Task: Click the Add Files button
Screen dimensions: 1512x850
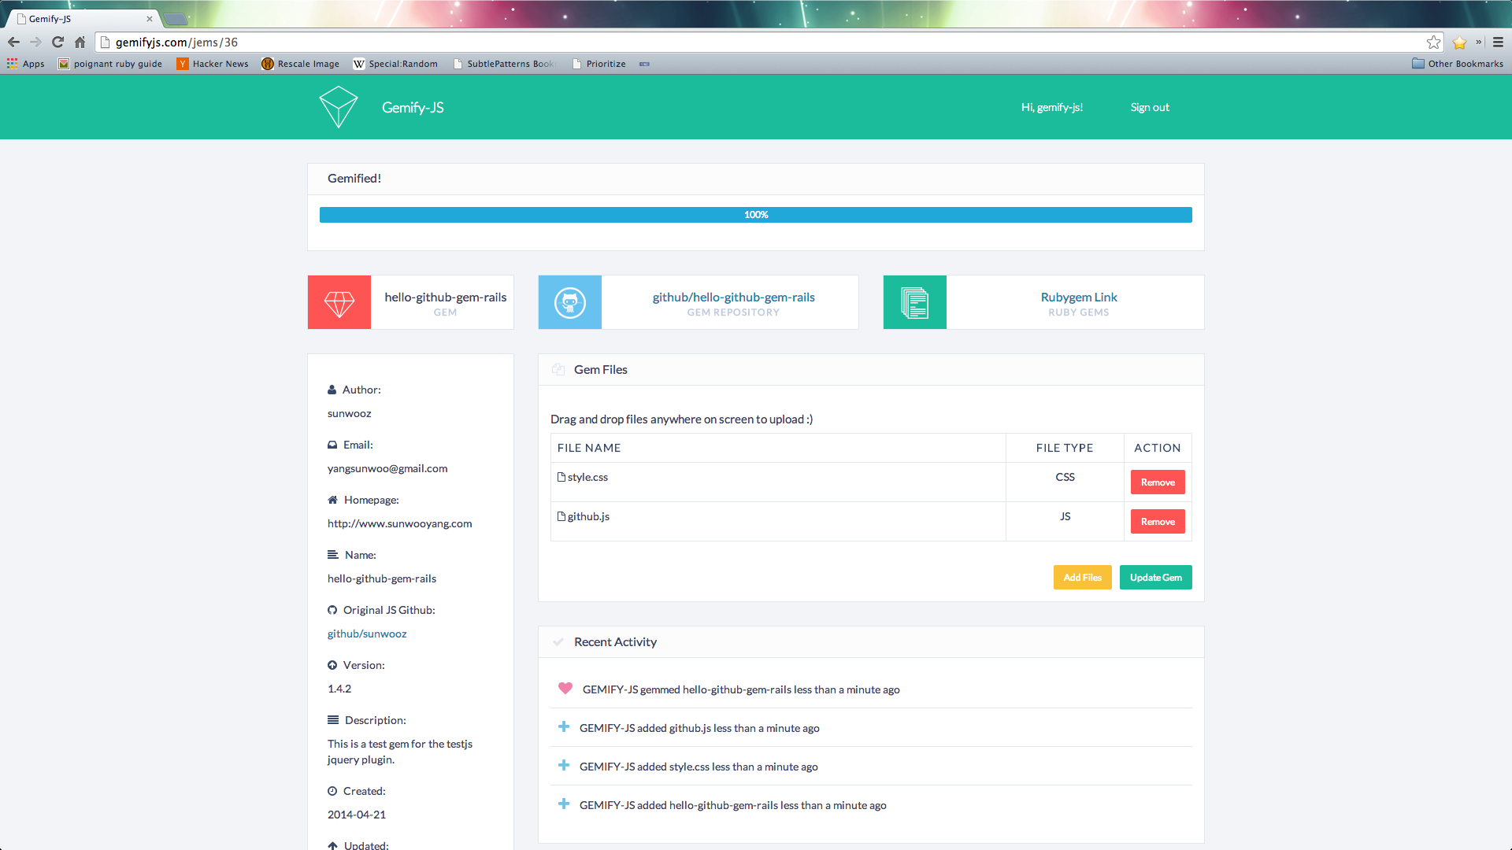Action: 1083,578
